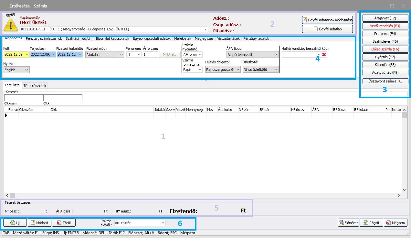Expand the Fizetési mód dropdown
Image resolution: width=411 pixels, height=238 pixels.
105,55
